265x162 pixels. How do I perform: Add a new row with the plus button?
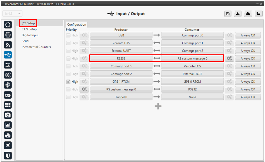[158, 106]
